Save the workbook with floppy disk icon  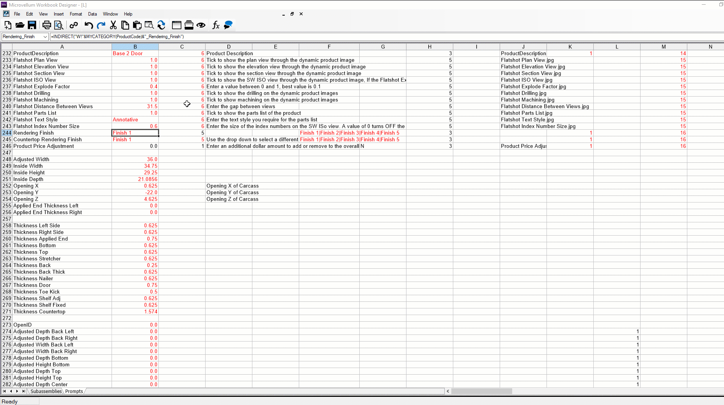[x=32, y=25]
